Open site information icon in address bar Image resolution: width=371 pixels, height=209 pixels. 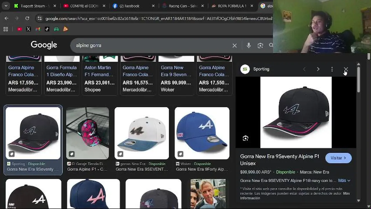(39, 19)
